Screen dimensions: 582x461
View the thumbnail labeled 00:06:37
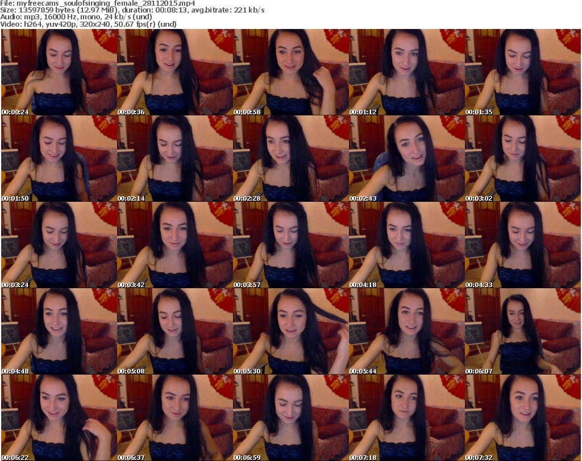[175, 418]
